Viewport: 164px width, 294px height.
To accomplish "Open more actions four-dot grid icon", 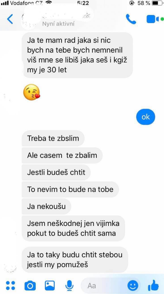I will point(10,285).
